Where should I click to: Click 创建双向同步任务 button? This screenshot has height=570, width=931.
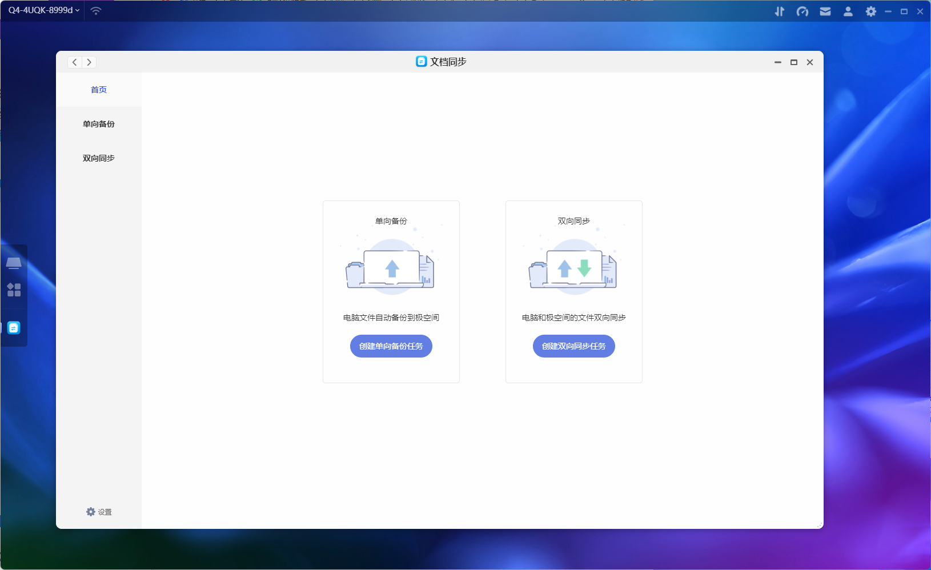tap(574, 346)
